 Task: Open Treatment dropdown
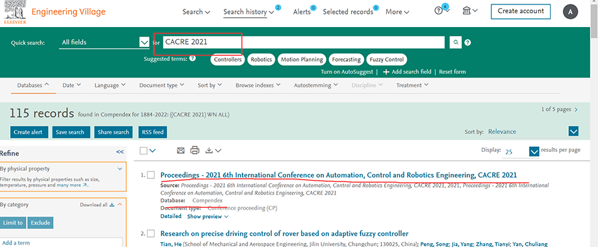[412, 85]
